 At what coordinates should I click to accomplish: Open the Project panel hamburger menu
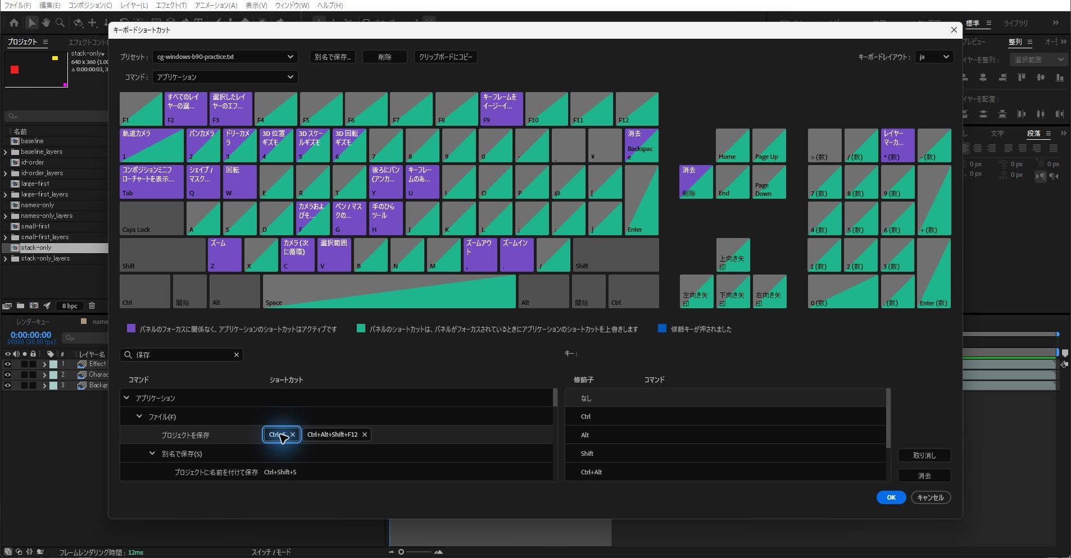46,42
